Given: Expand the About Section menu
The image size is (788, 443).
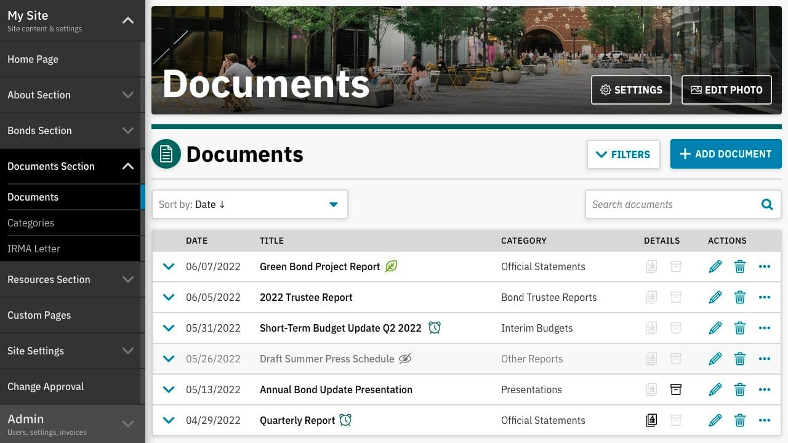Looking at the screenshot, I should pos(128,95).
